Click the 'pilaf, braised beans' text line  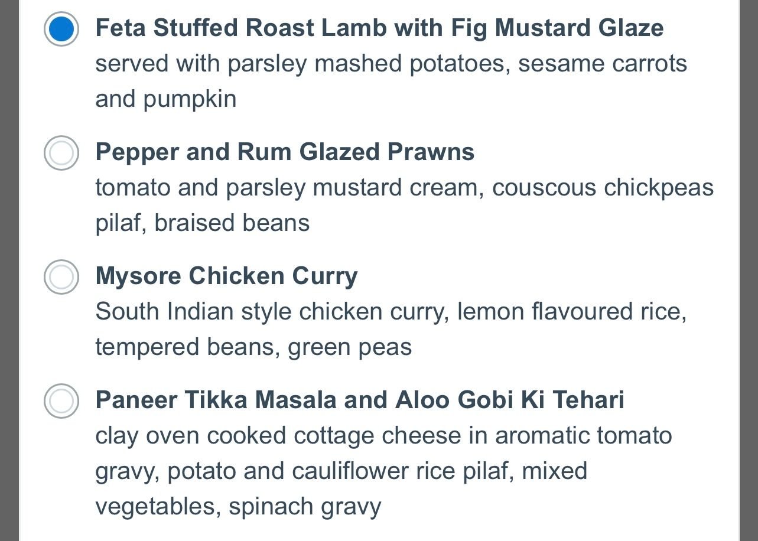tap(202, 223)
